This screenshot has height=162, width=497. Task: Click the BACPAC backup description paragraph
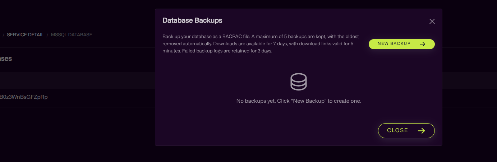tap(261, 44)
